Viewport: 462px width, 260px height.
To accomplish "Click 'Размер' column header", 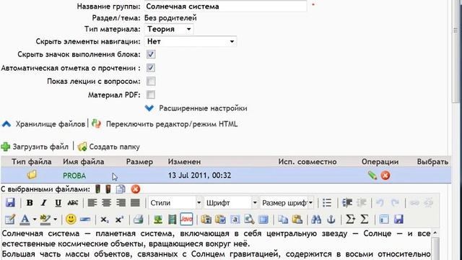I will pos(139,162).
